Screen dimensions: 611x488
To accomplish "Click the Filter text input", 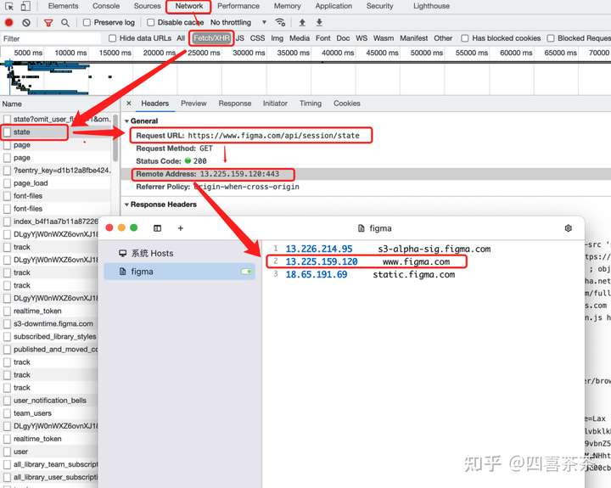I will (51, 38).
